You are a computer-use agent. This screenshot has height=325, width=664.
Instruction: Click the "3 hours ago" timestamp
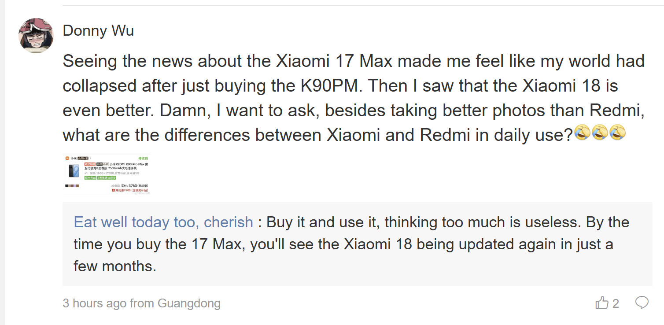[94, 303]
